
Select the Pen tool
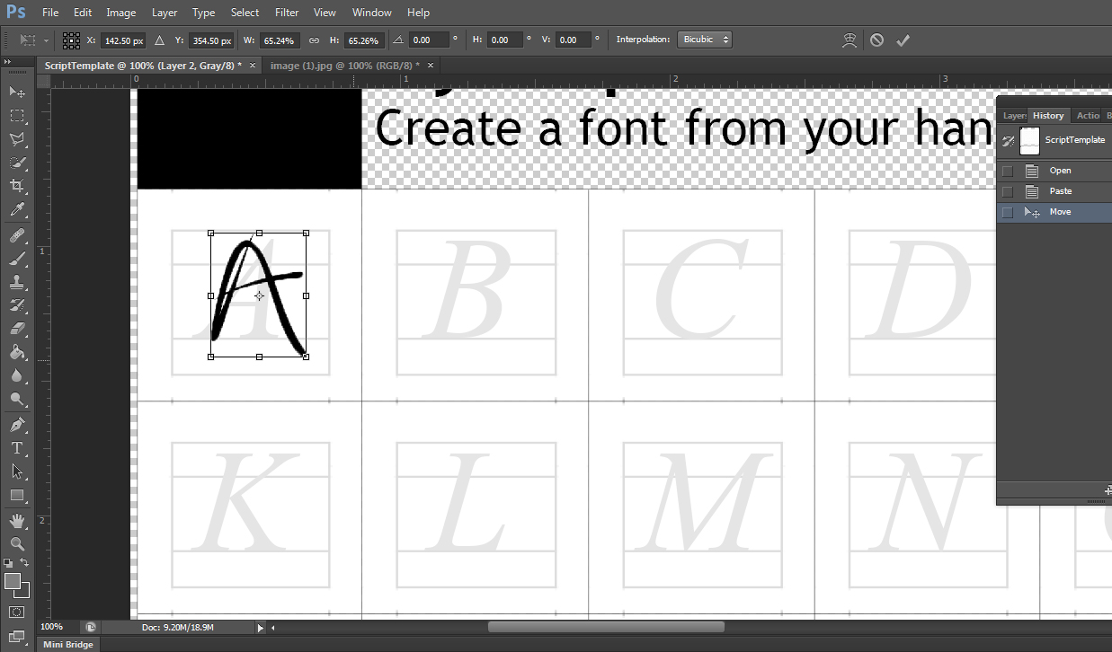pos(16,423)
